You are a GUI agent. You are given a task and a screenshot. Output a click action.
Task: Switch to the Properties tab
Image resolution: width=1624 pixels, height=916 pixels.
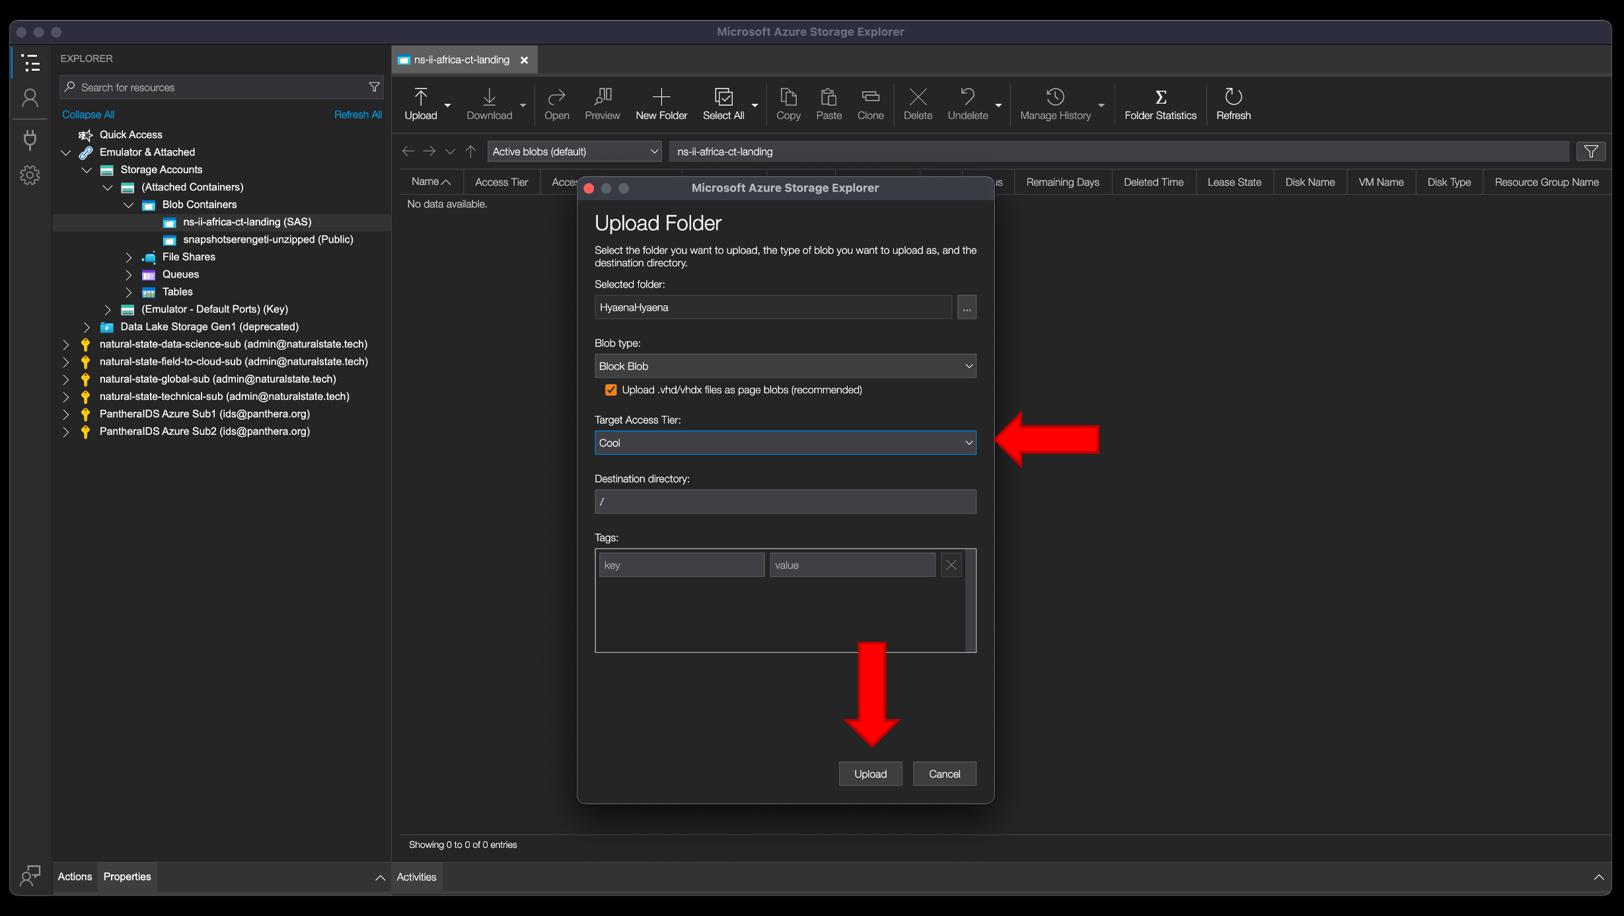(127, 877)
